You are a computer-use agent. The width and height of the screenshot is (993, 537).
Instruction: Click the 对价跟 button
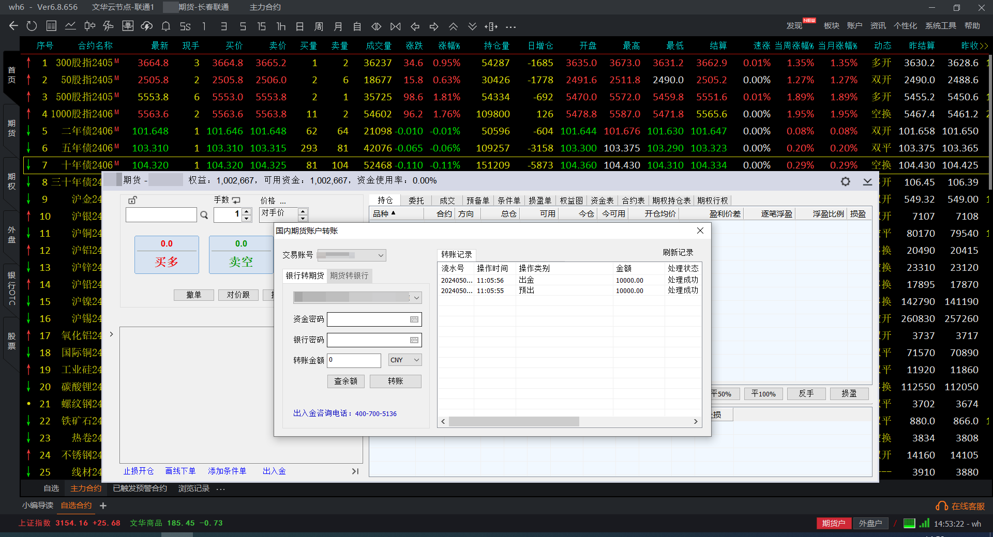coord(238,295)
